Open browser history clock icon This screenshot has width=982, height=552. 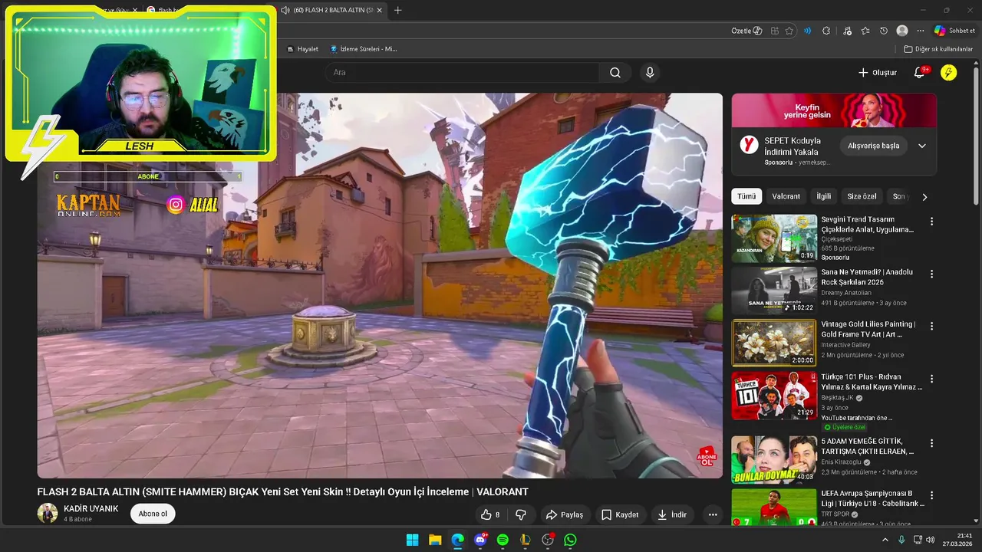884,31
